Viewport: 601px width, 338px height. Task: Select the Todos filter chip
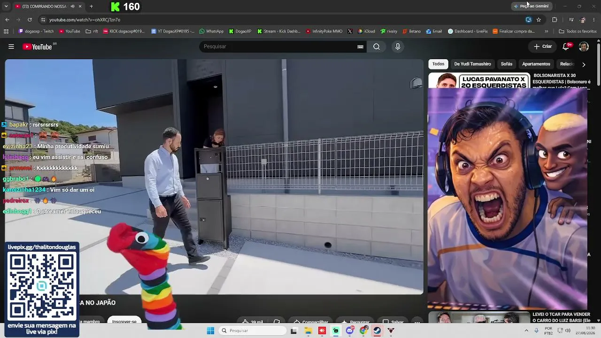pos(438,64)
